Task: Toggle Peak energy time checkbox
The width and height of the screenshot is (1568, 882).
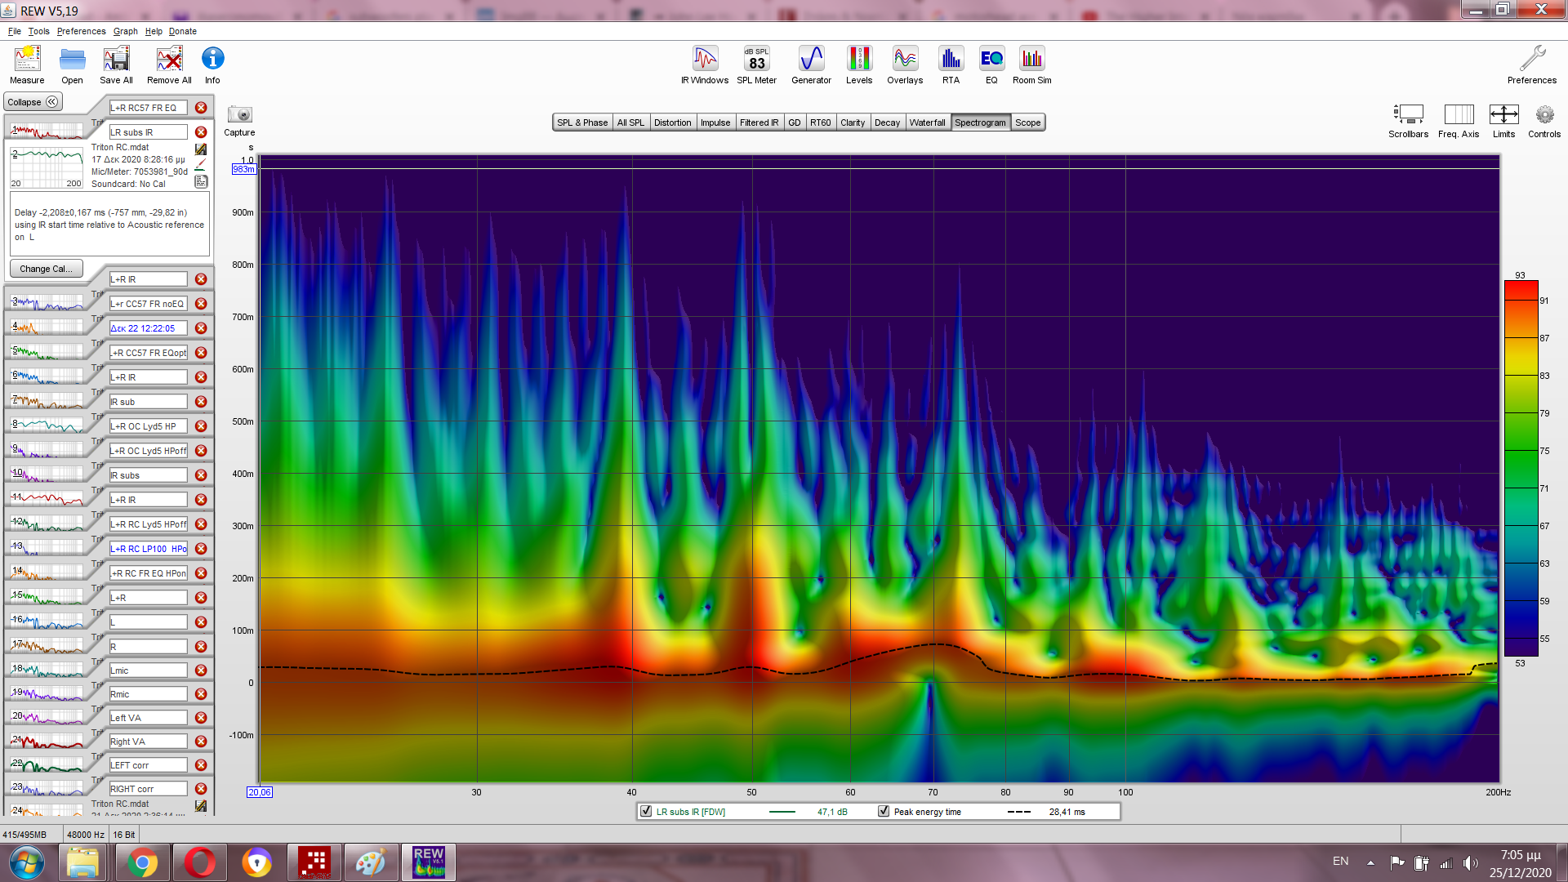Action: coord(884,811)
